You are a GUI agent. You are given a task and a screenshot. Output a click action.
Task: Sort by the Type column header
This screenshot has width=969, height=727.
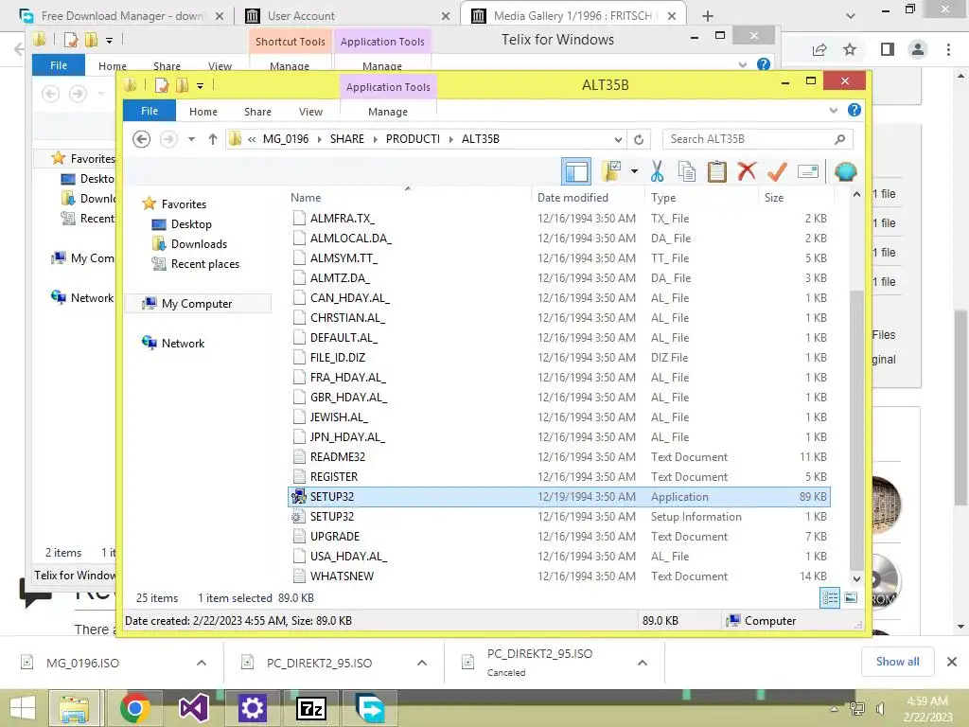[701, 197]
